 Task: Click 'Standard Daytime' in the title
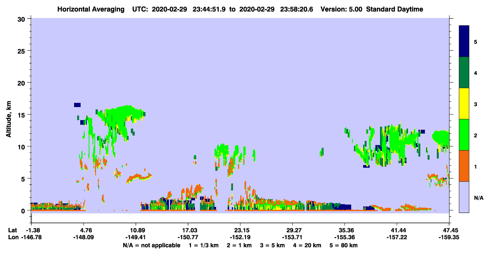coord(395,9)
